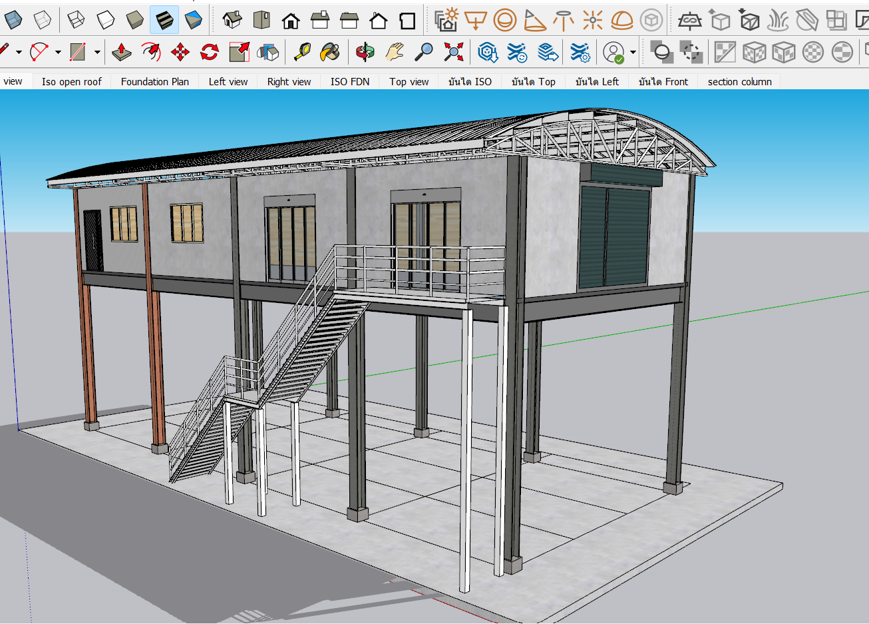Activate the Move tool
Viewport: 869px width, 624px height.
[180, 52]
